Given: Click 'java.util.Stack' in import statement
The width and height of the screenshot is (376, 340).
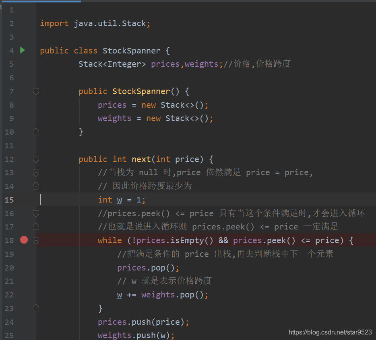Looking at the screenshot, I should click(x=110, y=23).
